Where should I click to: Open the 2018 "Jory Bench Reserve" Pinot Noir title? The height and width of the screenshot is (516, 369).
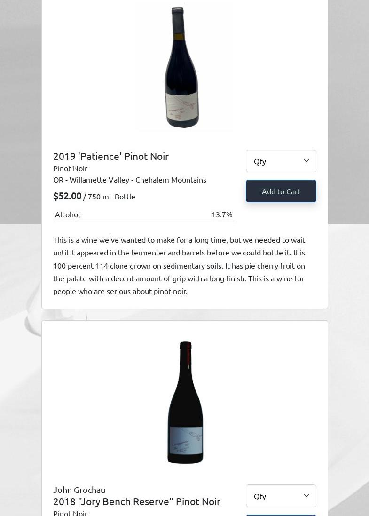click(x=137, y=501)
